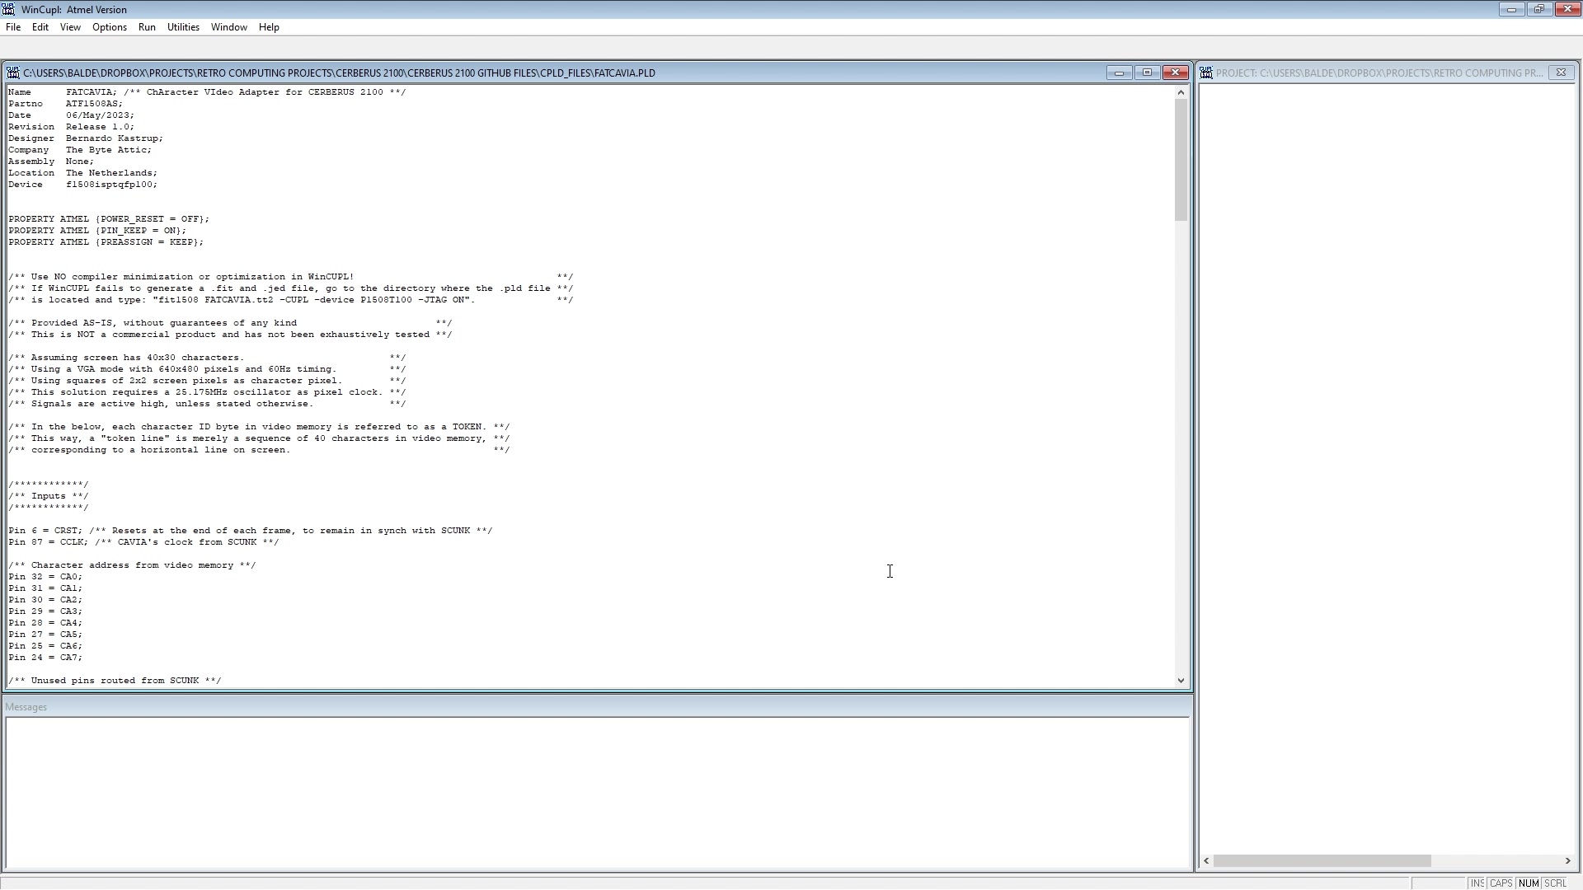Image resolution: width=1583 pixels, height=890 pixels.
Task: Maximize the FATCAVIA.PLD document window
Action: click(x=1147, y=73)
